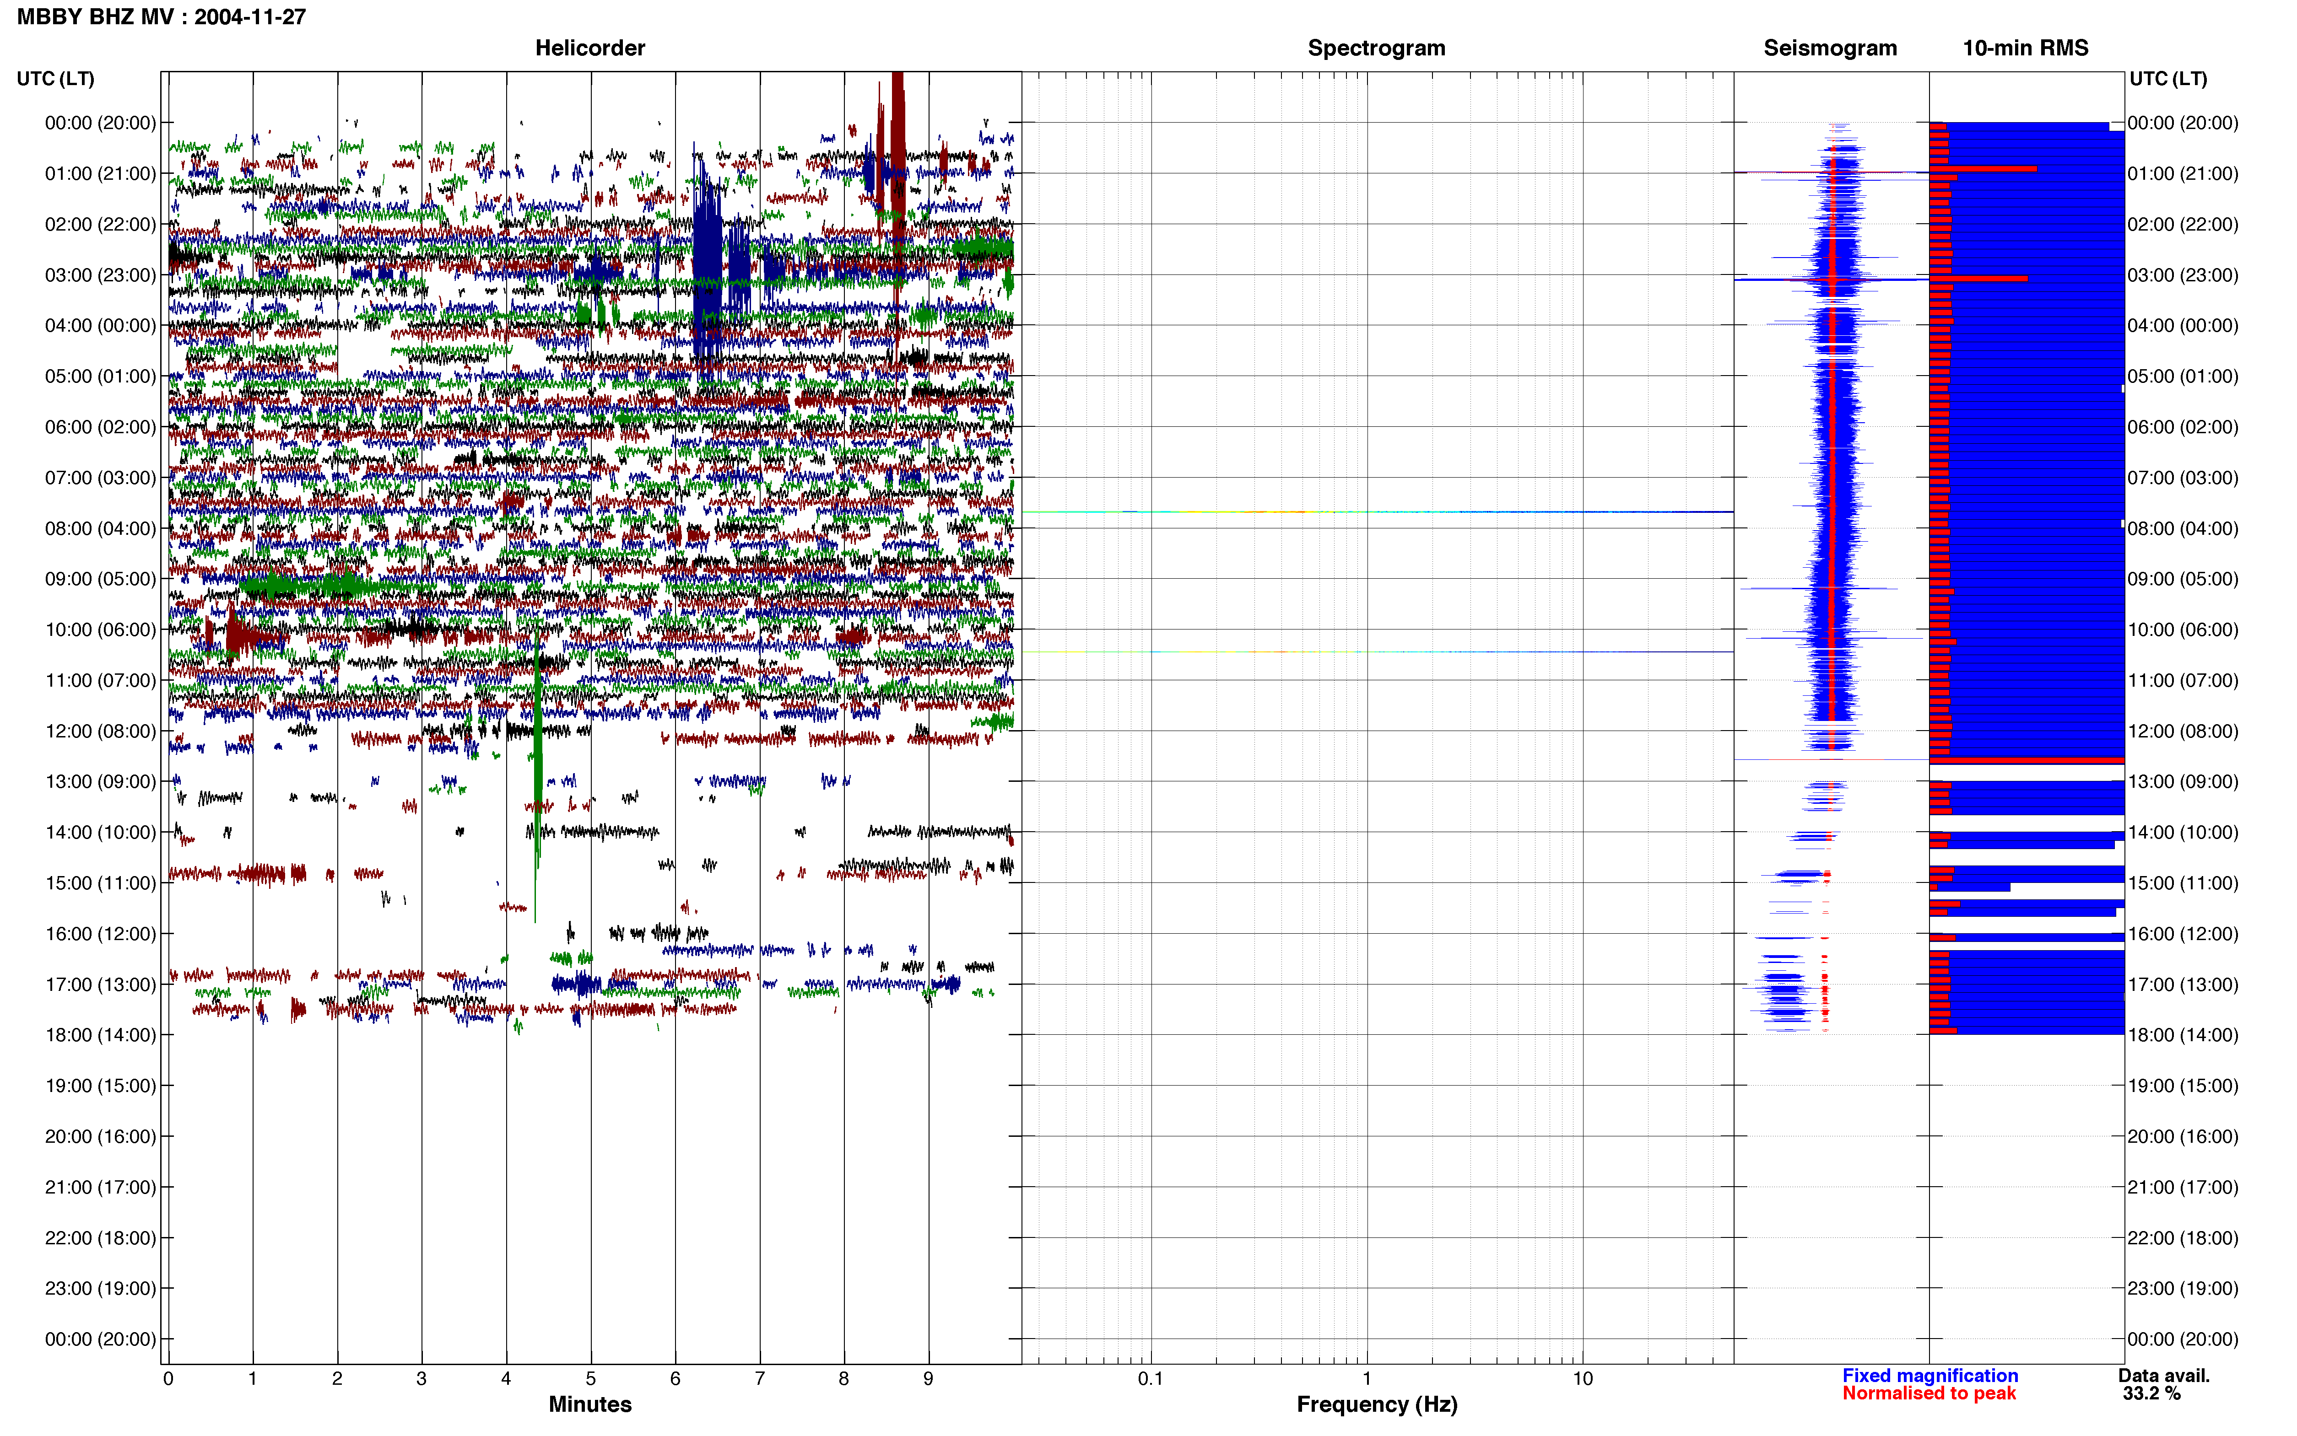Screen dimensions: 2297x1436
Task: Click the blue 'Fixed magnification' legend text
Action: [1929, 1376]
